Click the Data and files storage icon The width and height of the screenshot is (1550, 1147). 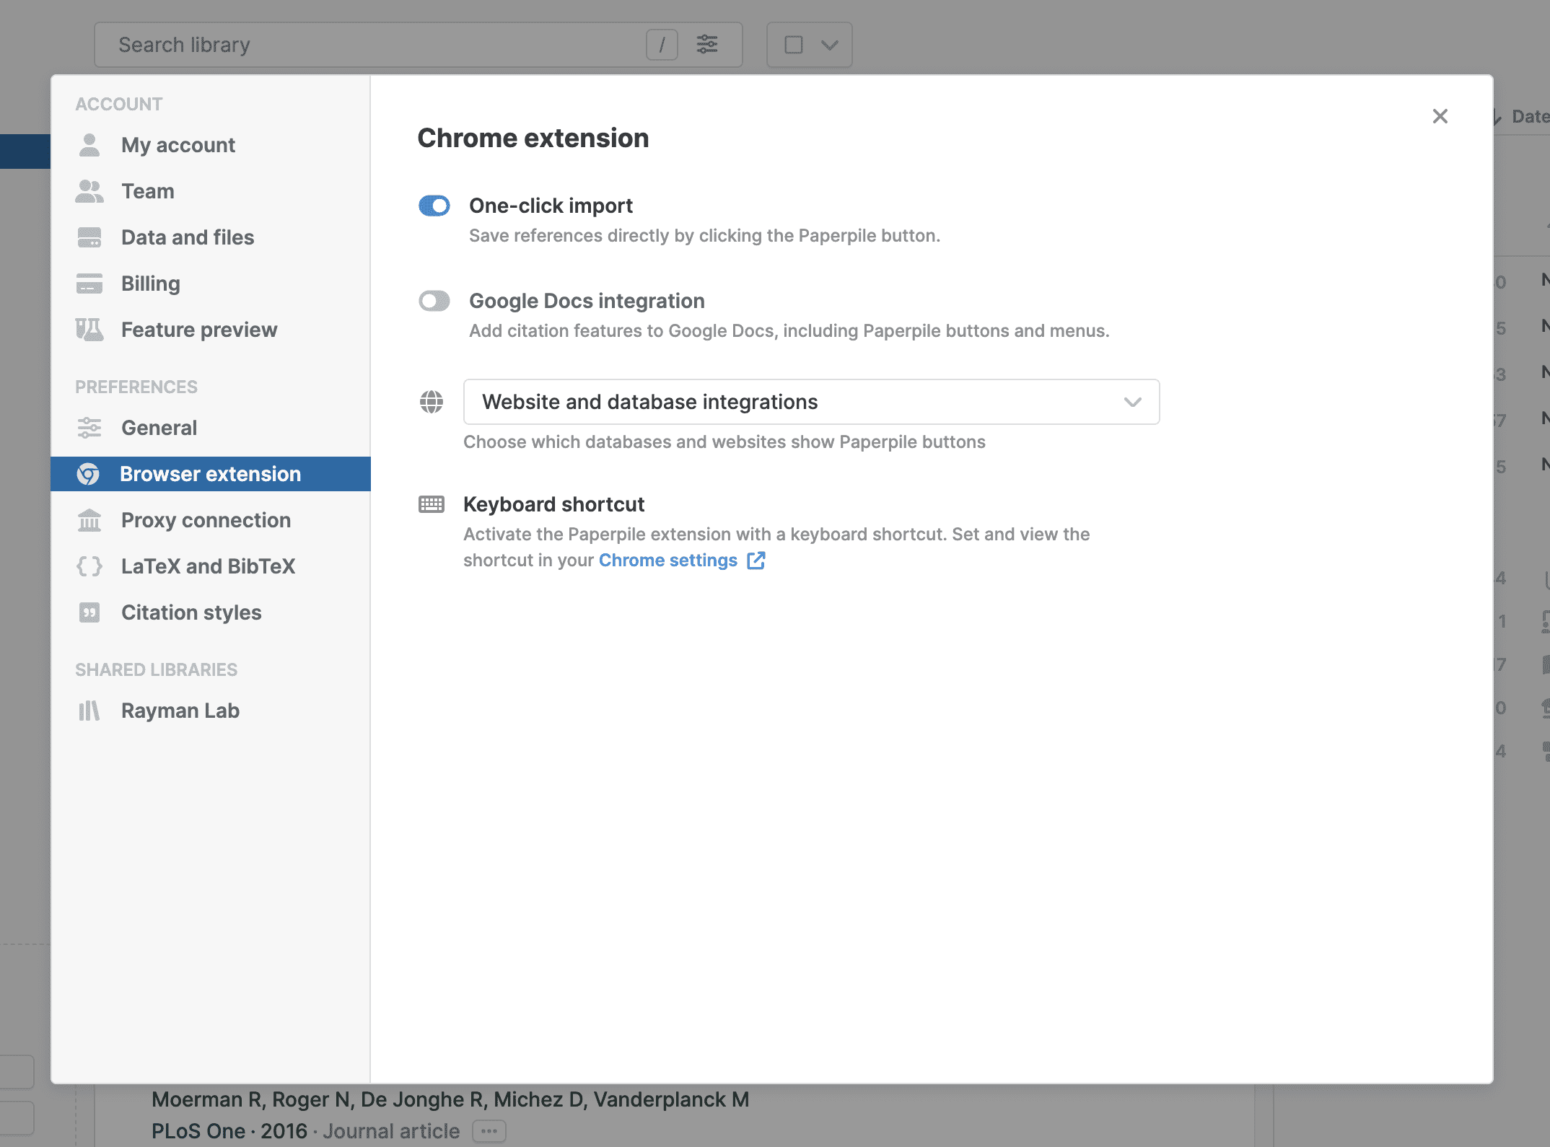tap(89, 237)
